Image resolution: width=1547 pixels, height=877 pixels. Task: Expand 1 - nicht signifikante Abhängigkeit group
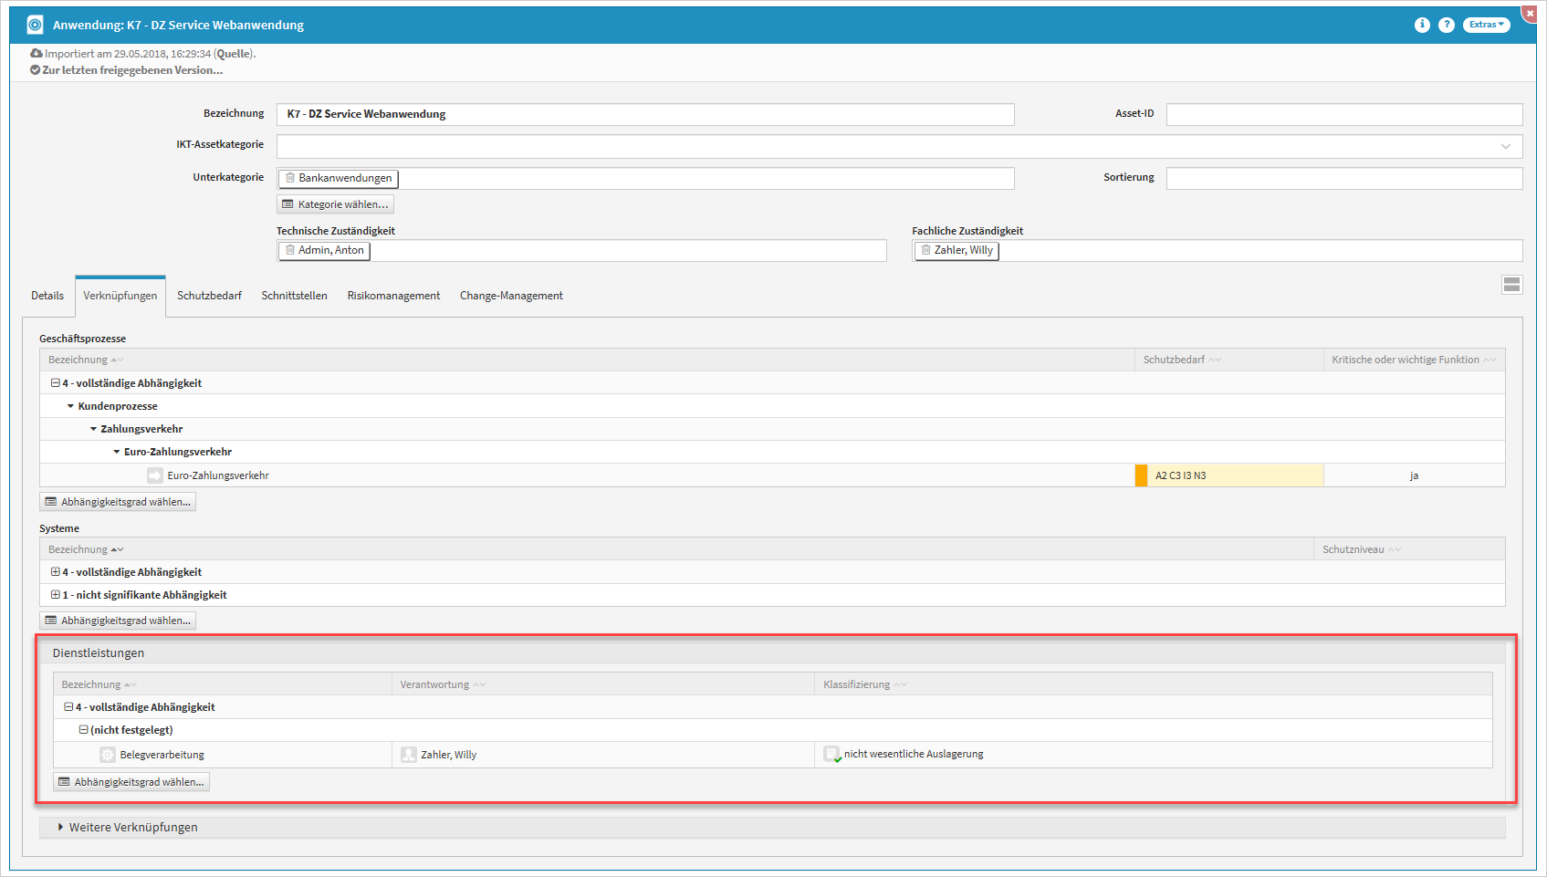(x=56, y=595)
